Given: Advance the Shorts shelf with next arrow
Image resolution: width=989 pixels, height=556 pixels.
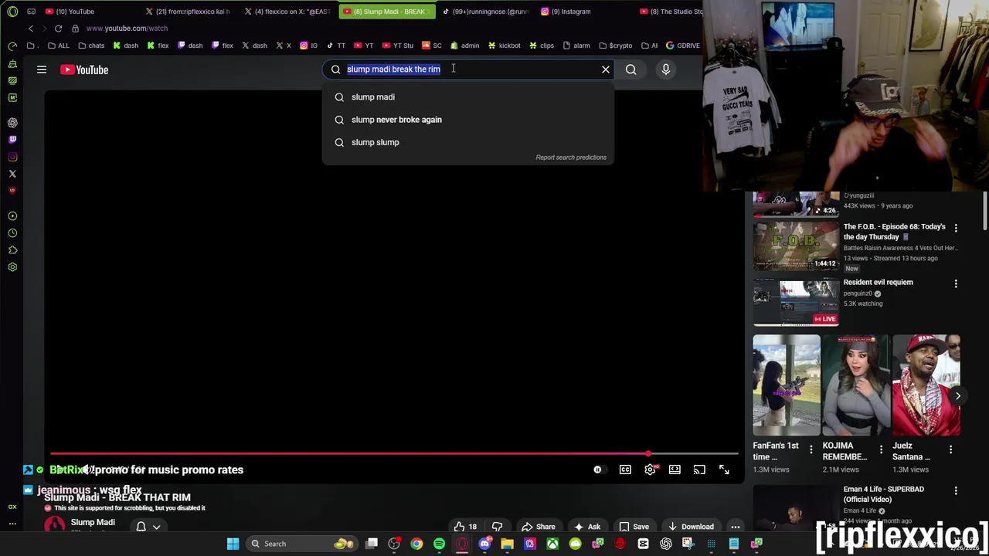Looking at the screenshot, I should [x=957, y=396].
